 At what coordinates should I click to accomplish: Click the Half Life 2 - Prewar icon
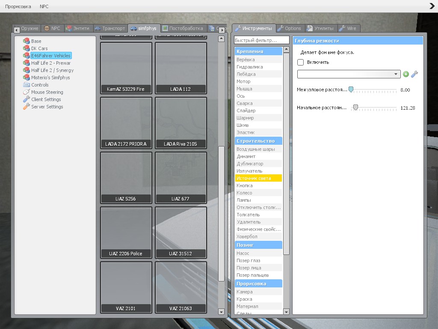pyautogui.click(x=27, y=63)
